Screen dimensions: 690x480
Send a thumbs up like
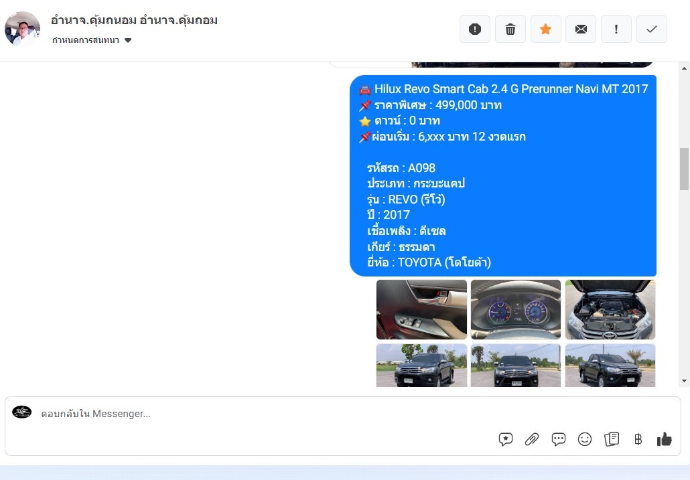coord(664,438)
